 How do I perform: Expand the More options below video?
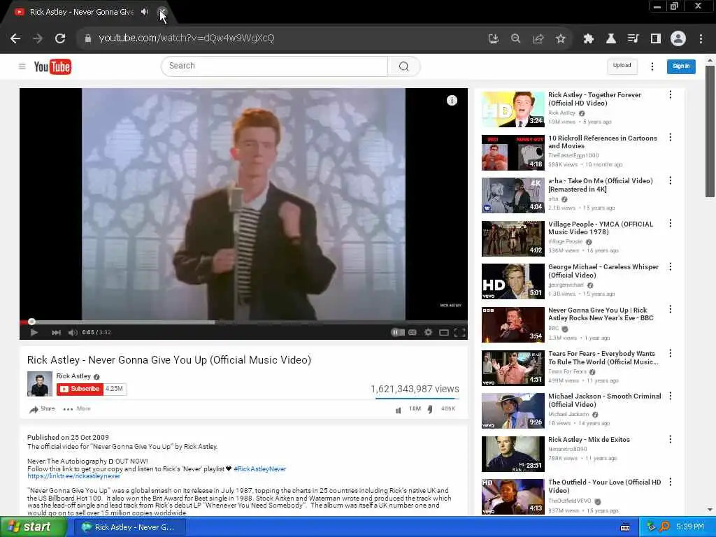tap(77, 408)
